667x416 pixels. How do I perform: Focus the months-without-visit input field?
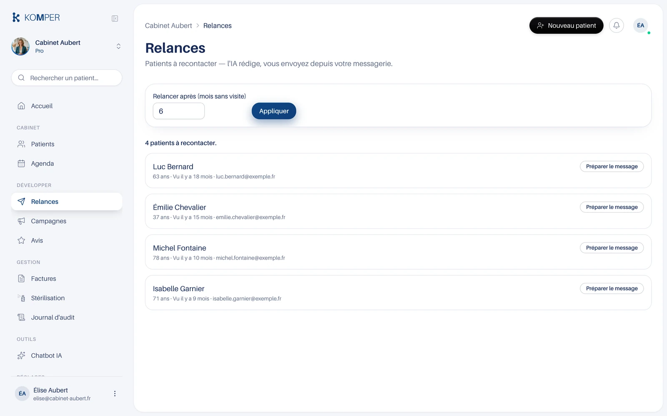click(x=179, y=111)
